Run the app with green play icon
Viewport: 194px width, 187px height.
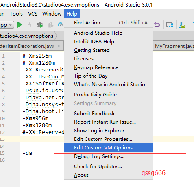20,25
